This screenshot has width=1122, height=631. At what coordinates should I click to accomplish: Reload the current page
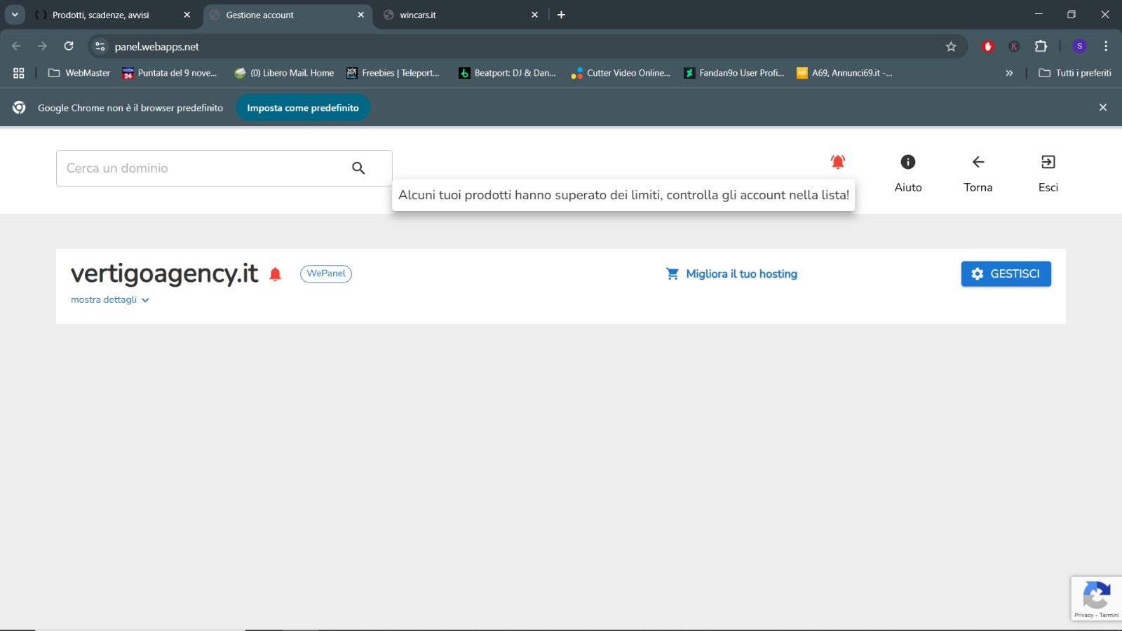69,46
